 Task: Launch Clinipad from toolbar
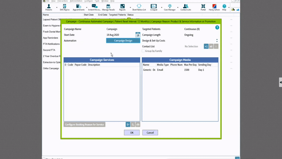[154, 7]
